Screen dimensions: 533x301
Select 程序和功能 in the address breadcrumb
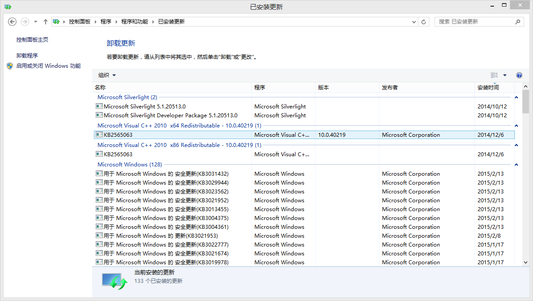coord(135,21)
